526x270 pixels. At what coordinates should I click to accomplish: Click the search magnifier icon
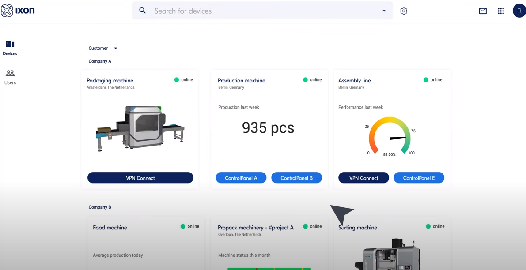[x=143, y=11]
